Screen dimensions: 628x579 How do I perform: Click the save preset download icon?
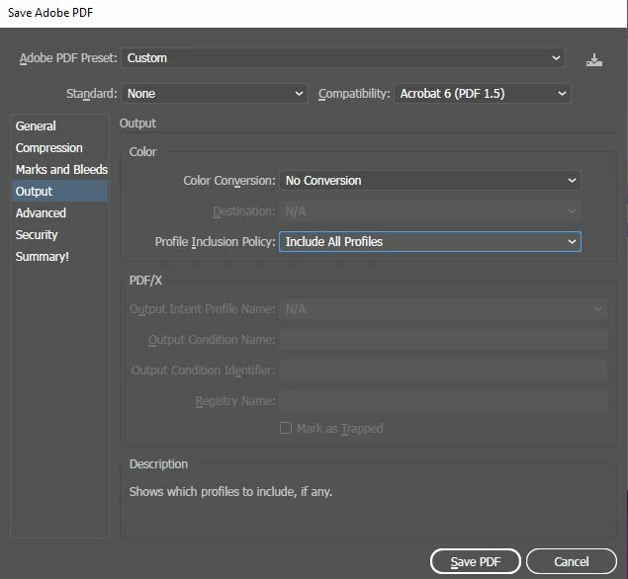594,60
